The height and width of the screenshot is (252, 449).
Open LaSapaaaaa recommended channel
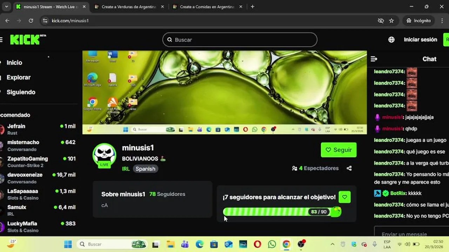39,194
